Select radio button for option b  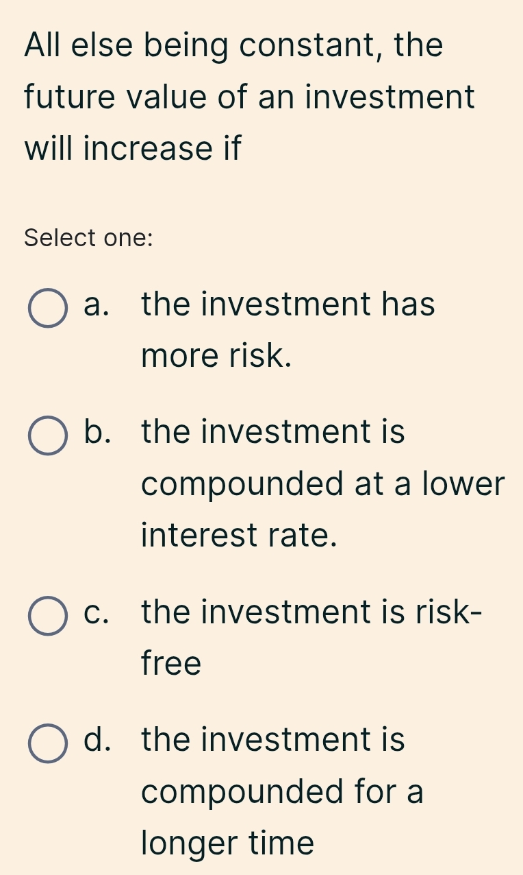pyautogui.click(x=48, y=436)
